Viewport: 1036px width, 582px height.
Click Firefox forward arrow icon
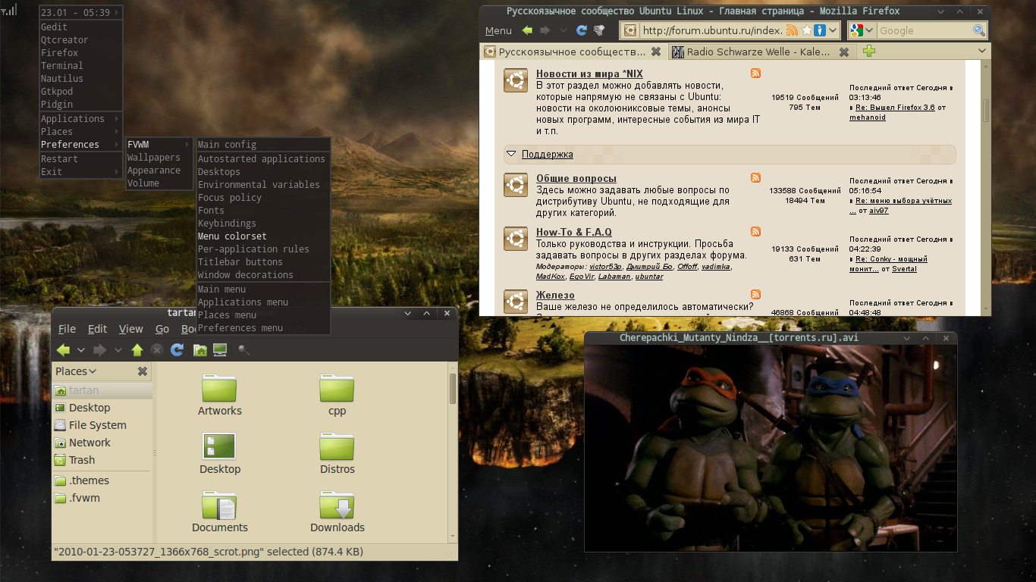tap(545, 30)
